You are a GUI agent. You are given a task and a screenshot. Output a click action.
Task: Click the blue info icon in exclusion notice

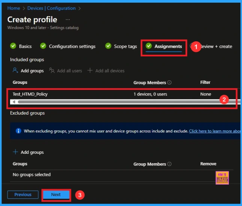click(x=18, y=131)
